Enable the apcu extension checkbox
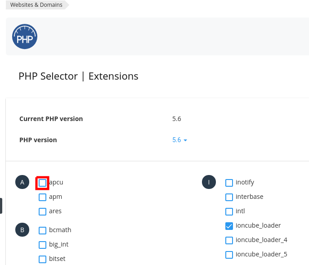 (42, 183)
